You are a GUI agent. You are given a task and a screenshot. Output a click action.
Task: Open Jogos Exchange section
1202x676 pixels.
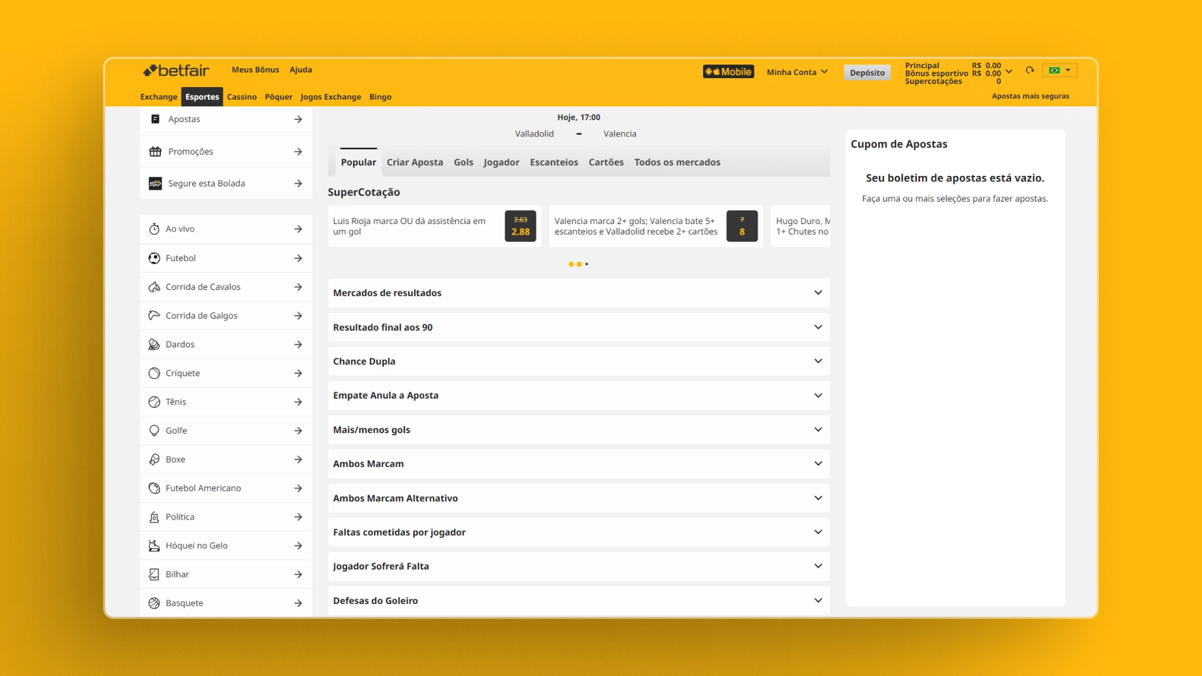pos(331,97)
